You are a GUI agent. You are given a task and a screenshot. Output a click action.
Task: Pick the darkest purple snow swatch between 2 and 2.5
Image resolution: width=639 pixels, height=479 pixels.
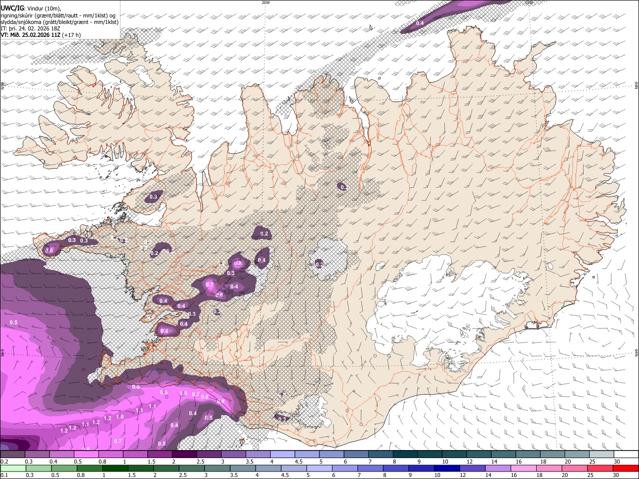tap(184, 454)
